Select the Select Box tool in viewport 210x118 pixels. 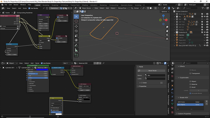[76, 17]
